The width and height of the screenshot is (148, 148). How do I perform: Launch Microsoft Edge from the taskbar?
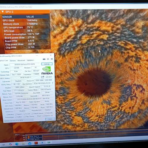(17, 144)
